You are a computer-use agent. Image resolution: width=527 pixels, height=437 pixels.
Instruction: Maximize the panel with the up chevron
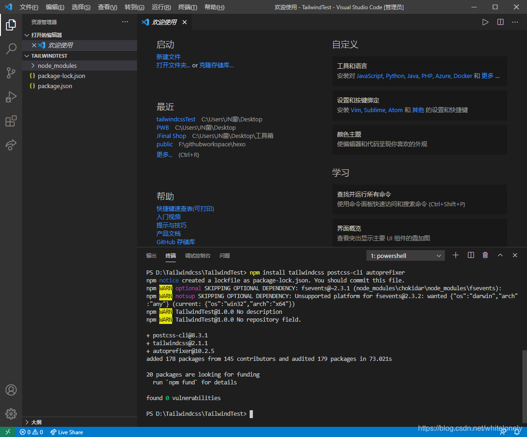pyautogui.click(x=500, y=255)
